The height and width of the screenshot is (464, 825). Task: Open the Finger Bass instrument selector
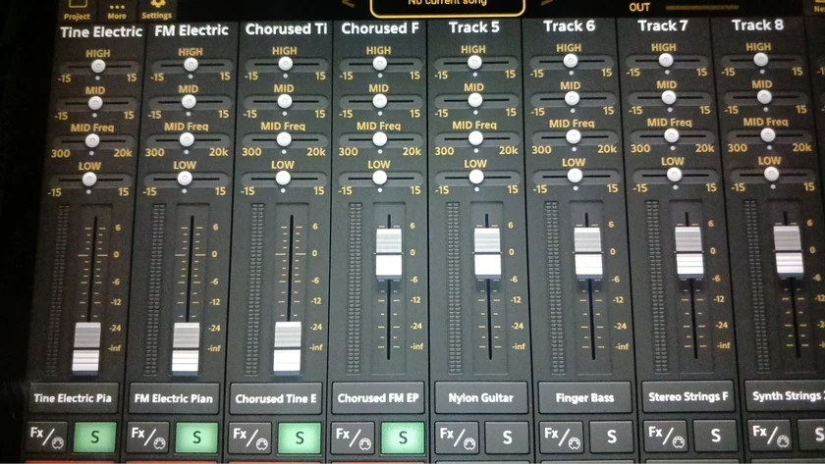(584, 397)
